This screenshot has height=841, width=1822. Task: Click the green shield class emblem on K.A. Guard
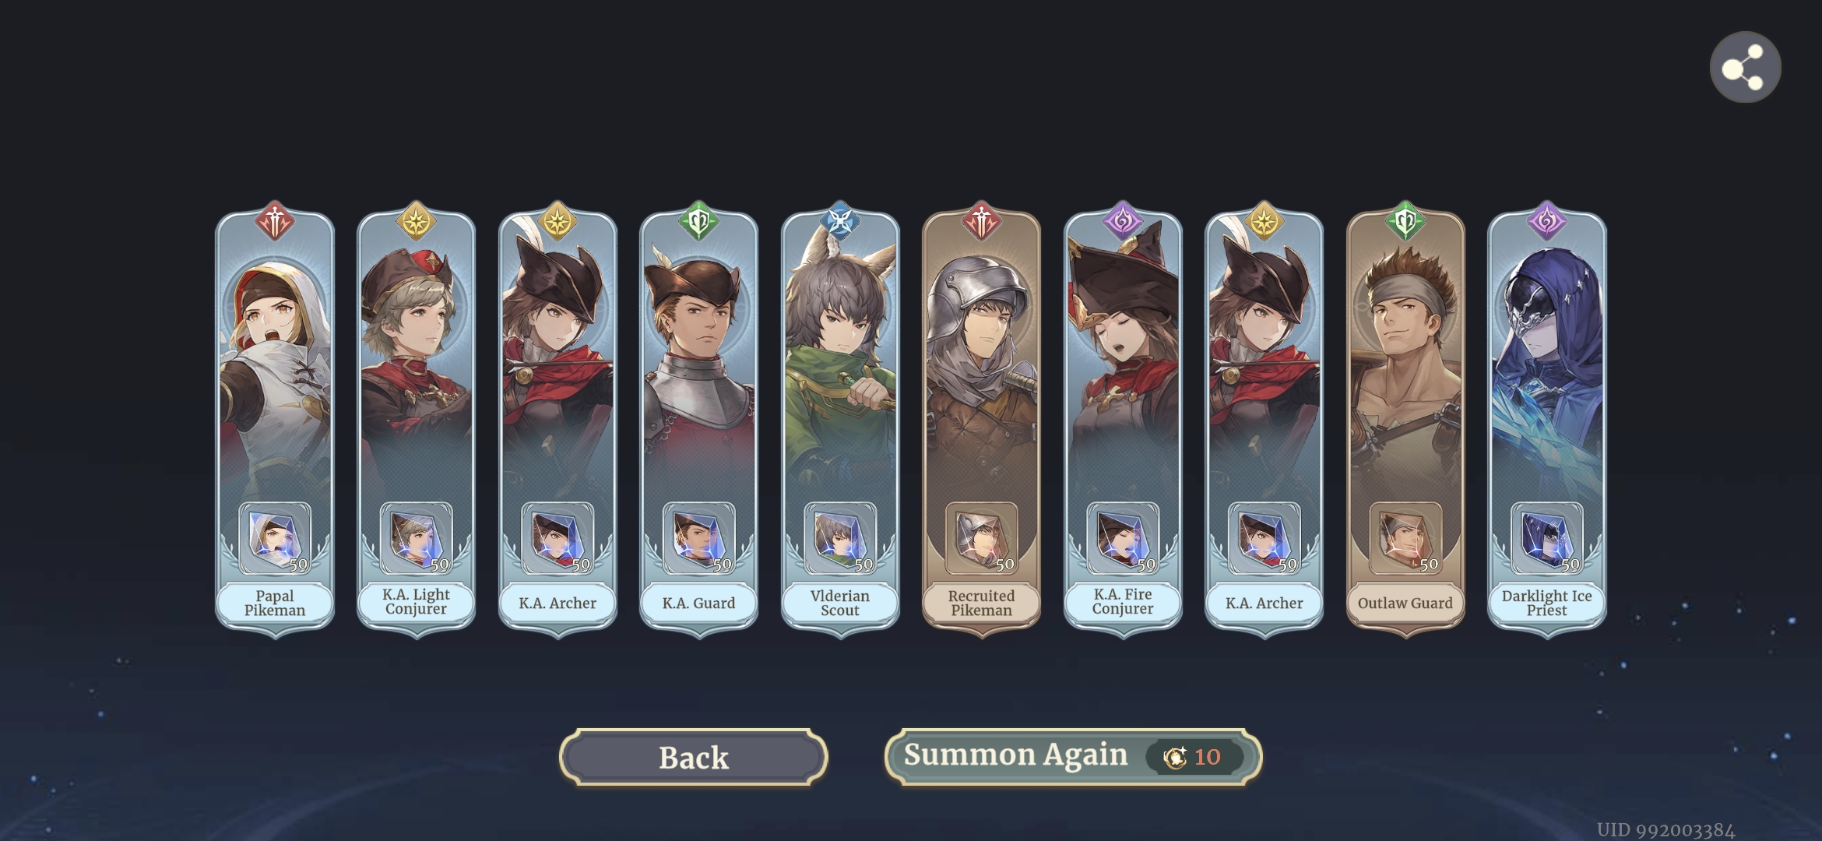click(698, 222)
